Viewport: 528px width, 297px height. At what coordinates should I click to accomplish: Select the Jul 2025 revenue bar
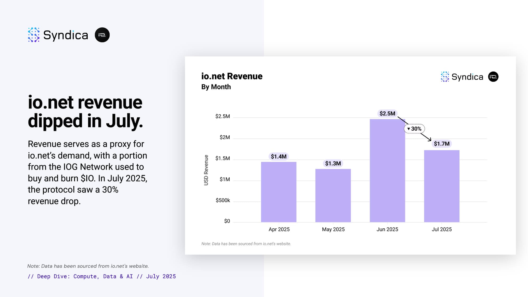(x=441, y=186)
